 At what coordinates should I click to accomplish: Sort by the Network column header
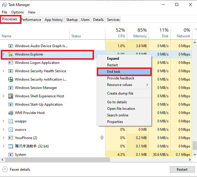[x=181, y=33]
